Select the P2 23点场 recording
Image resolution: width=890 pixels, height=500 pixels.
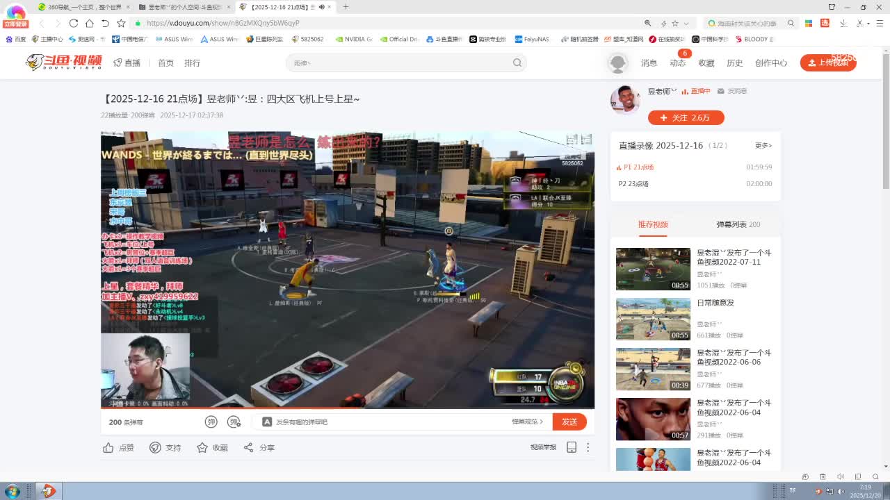pos(633,184)
